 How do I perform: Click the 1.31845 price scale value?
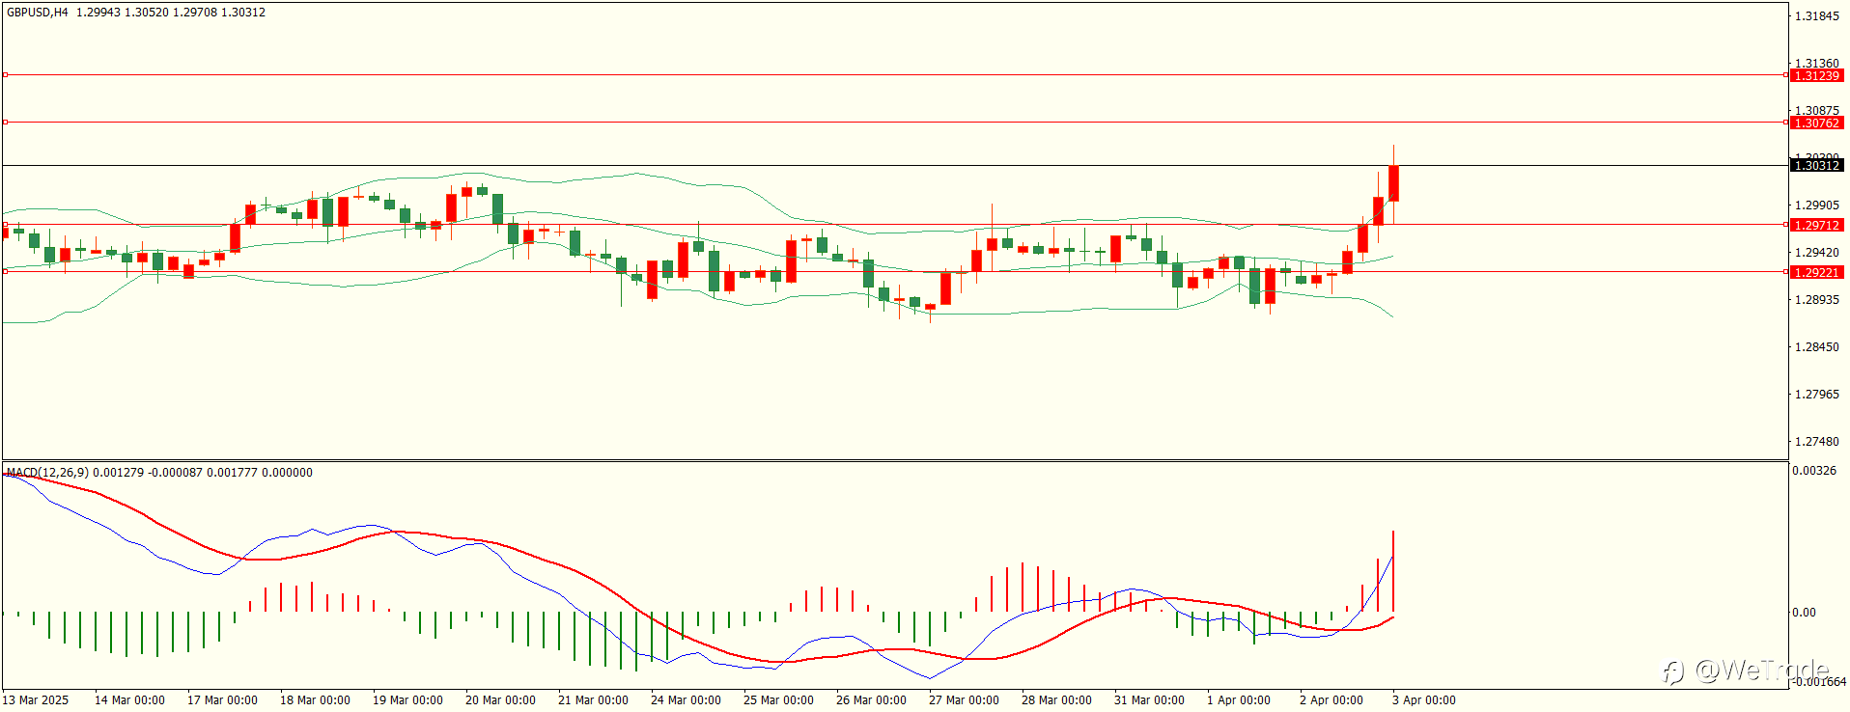point(1816,16)
